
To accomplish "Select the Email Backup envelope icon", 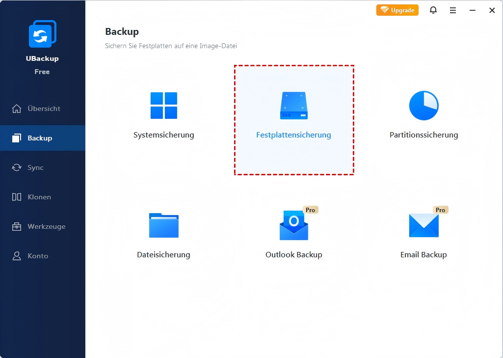I will click(424, 226).
